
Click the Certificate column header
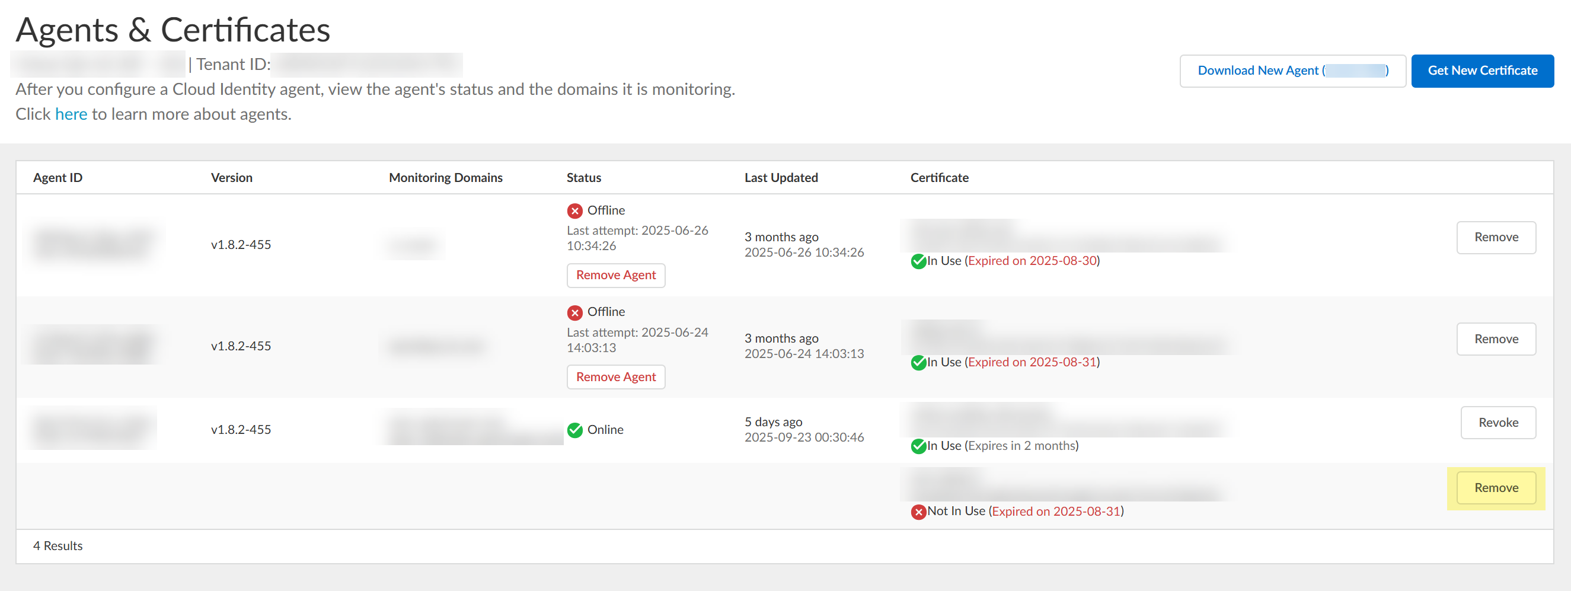938,177
